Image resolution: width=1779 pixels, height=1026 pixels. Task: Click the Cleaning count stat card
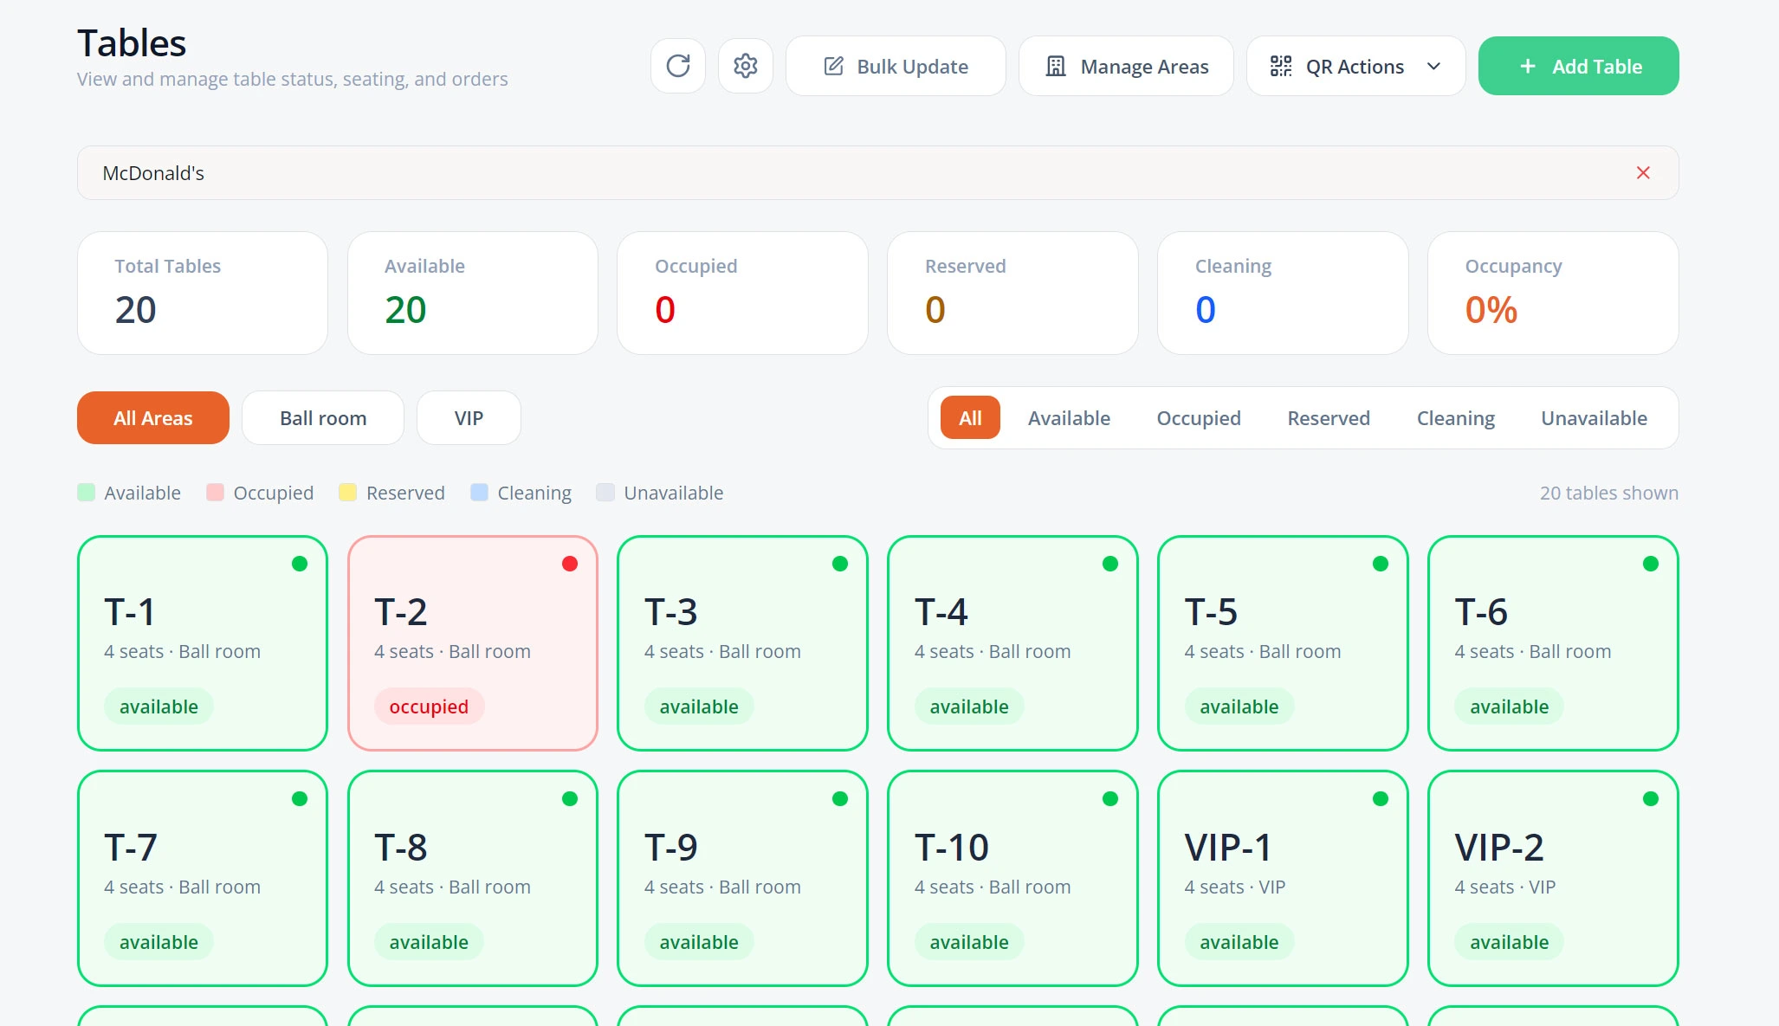tap(1283, 293)
